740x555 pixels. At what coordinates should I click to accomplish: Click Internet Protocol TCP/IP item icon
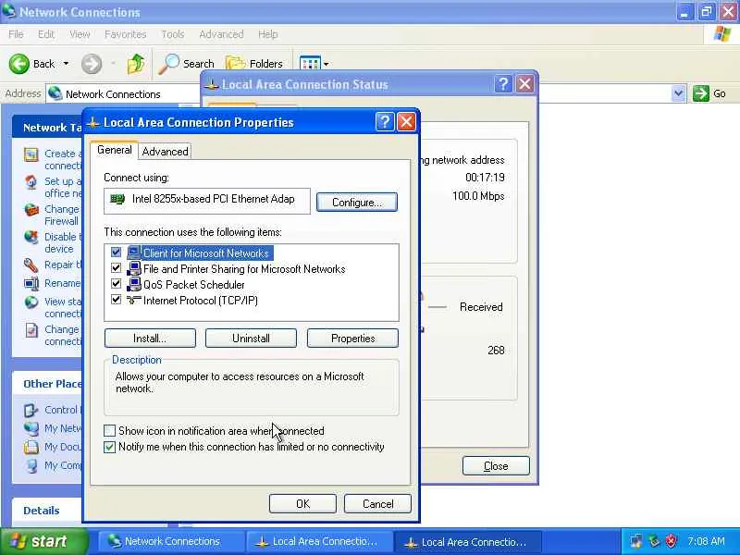[134, 300]
